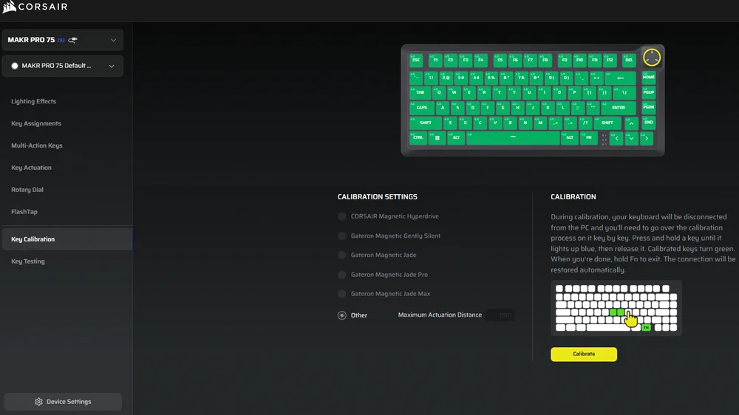Go to Key Assignments
This screenshot has width=739, height=415.
click(x=36, y=123)
